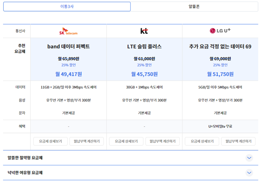Viewport: 260px width, 182px height.
Task: Click the 통신사 row label
Action: pyautogui.click(x=20, y=31)
